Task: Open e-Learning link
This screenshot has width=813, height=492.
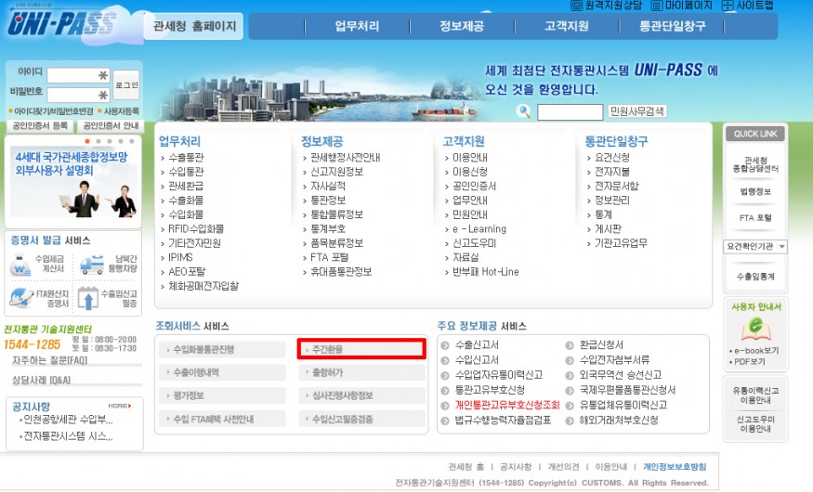Action: click(x=479, y=229)
